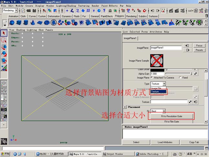
Task: Click the shelf trash can icon
Action: 206,16
